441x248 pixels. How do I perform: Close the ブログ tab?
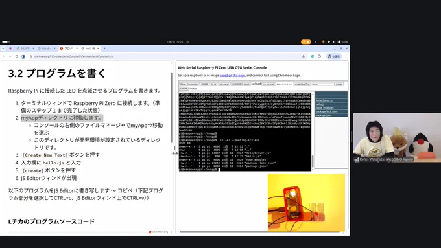77,49
